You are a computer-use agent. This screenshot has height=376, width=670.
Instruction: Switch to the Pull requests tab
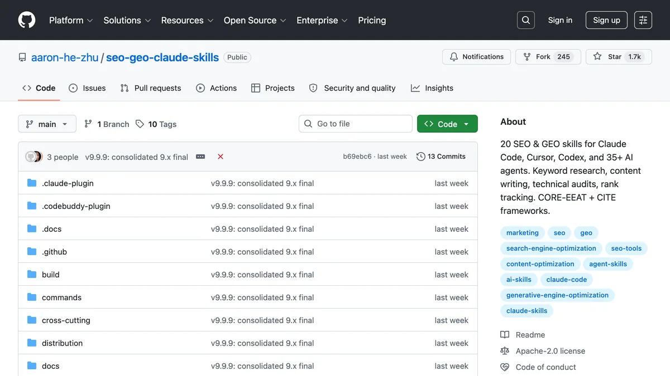click(x=151, y=88)
